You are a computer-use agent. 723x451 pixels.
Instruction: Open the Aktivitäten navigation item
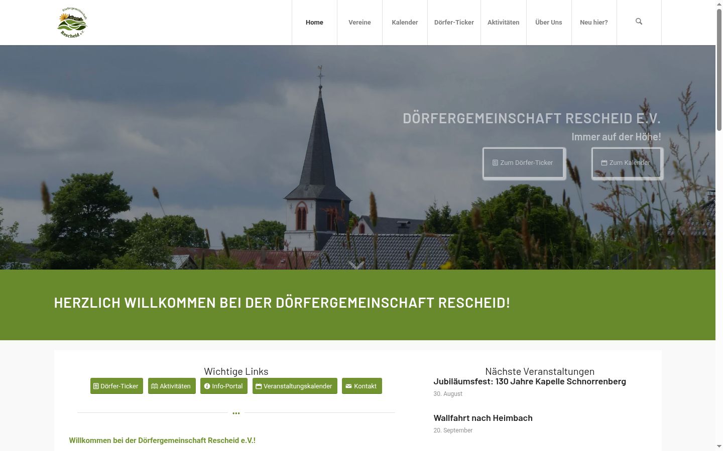coord(503,23)
